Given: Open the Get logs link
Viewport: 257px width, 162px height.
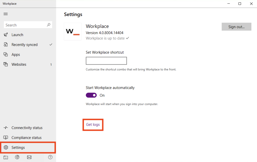Looking at the screenshot, I should coord(93,125).
